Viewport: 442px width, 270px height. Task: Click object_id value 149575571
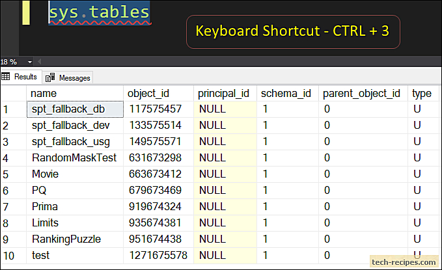coord(158,142)
